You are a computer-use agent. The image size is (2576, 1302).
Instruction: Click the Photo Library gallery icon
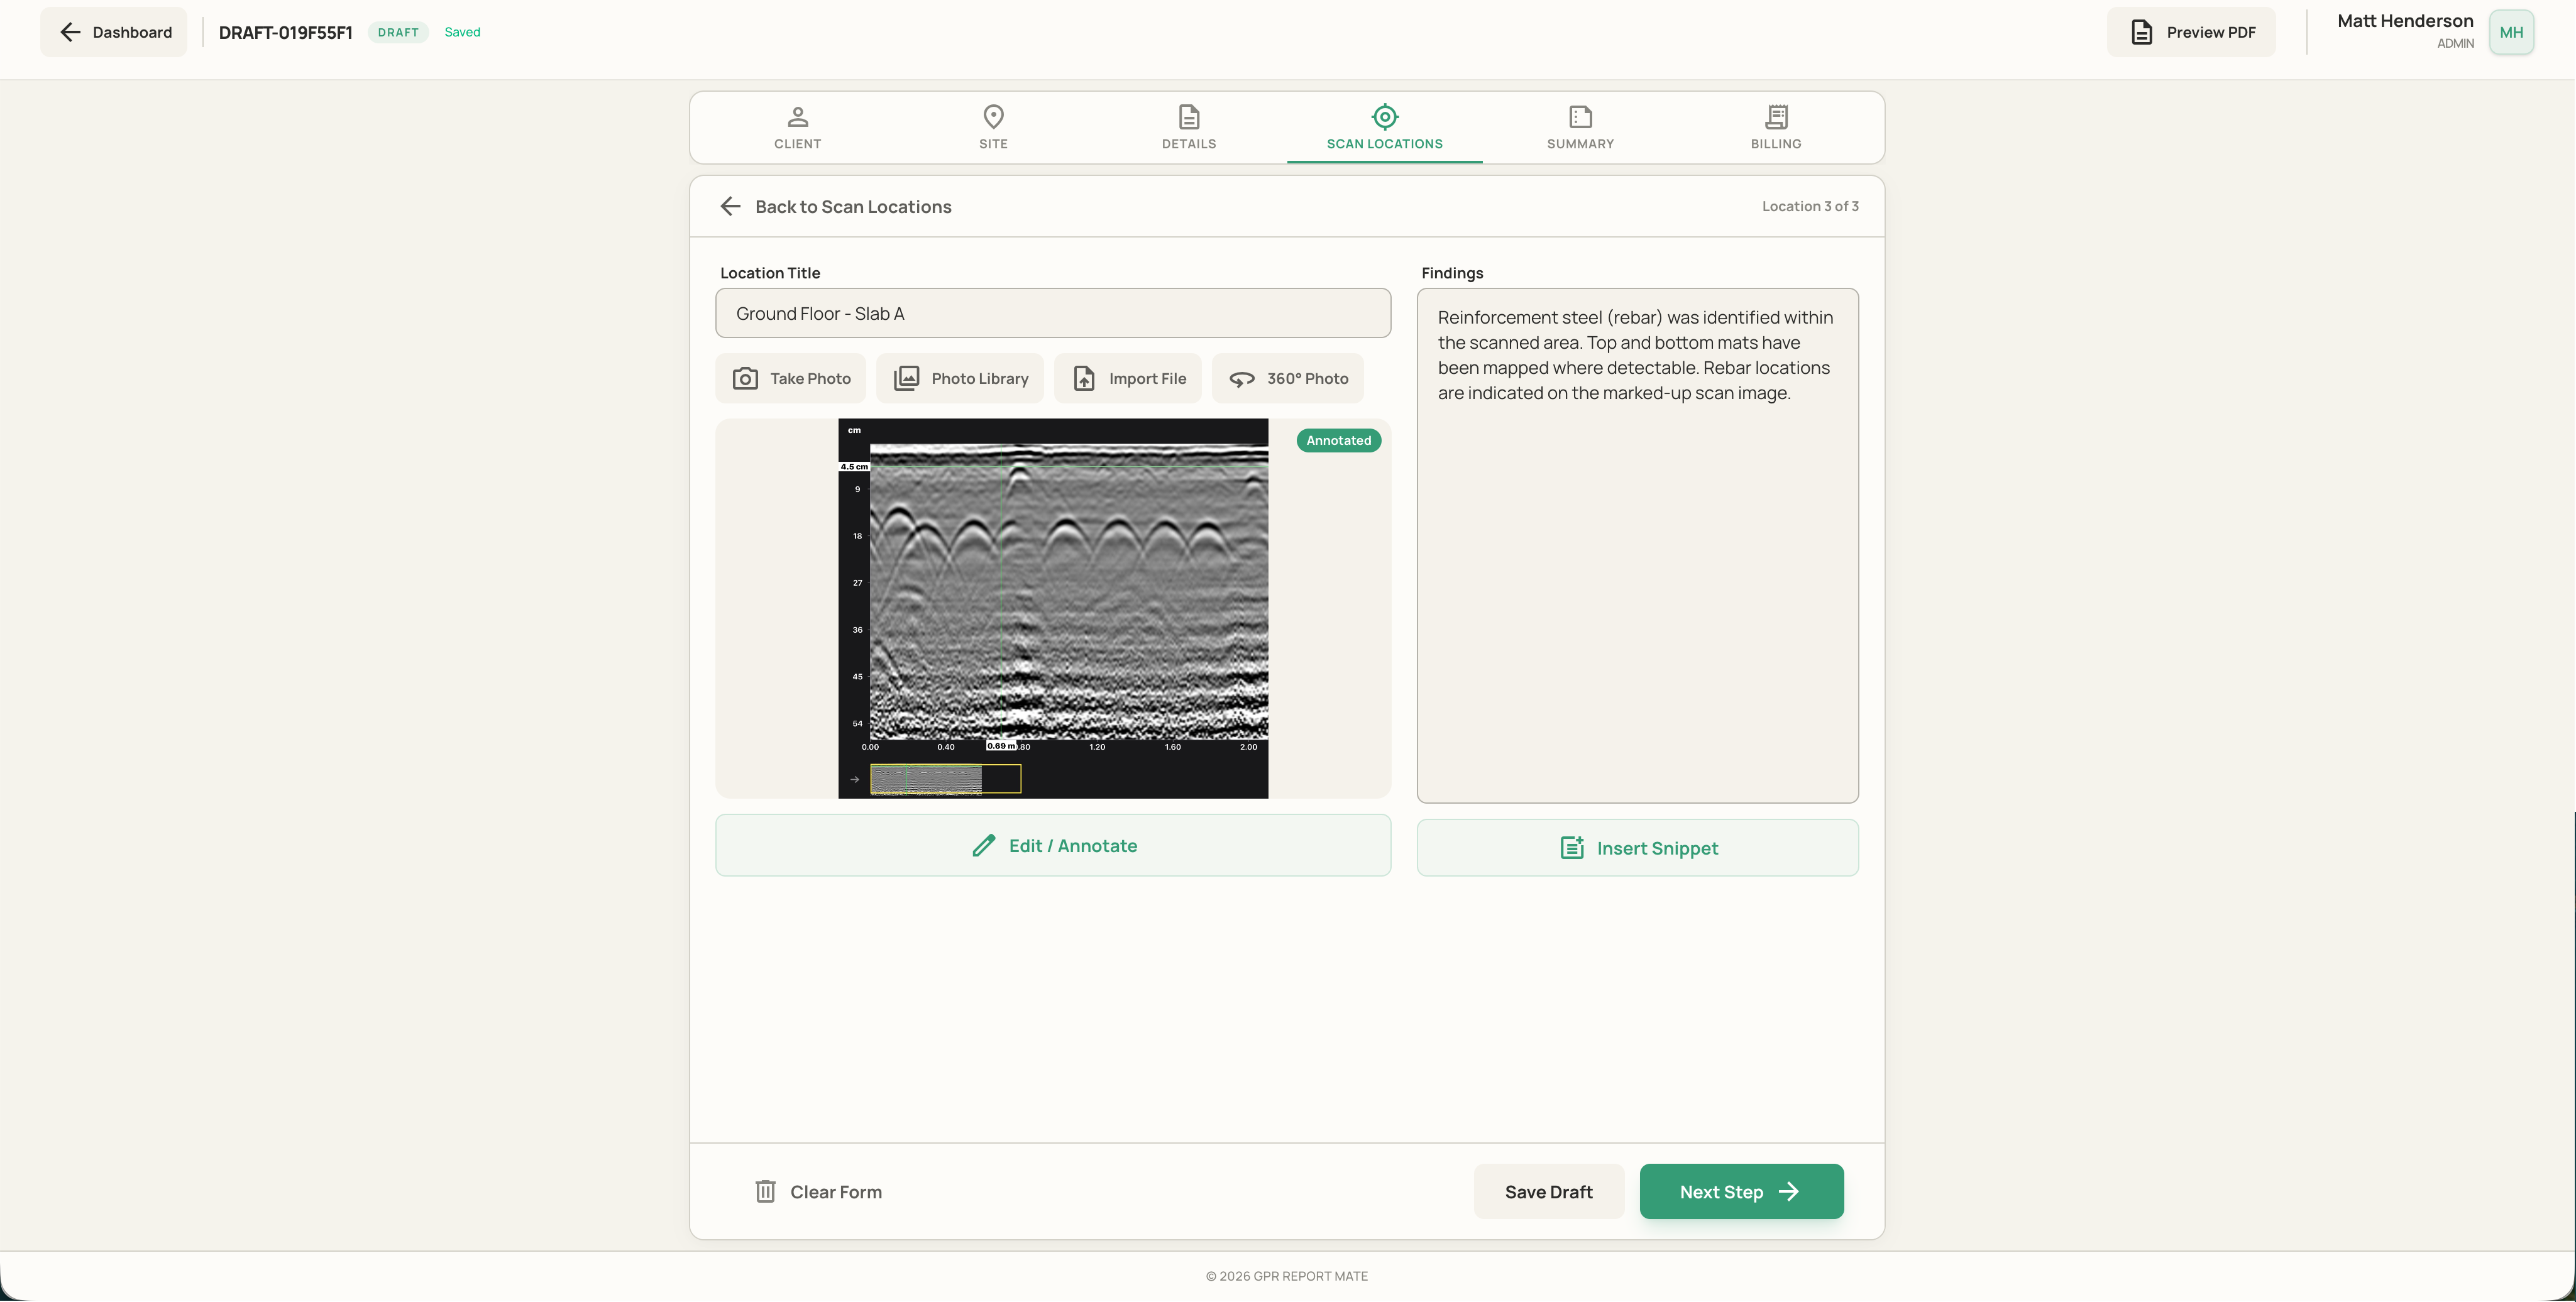coord(906,378)
